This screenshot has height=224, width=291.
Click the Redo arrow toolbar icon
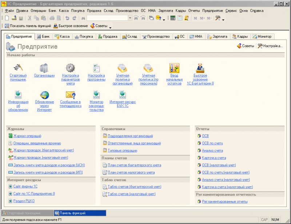click(75, 18)
